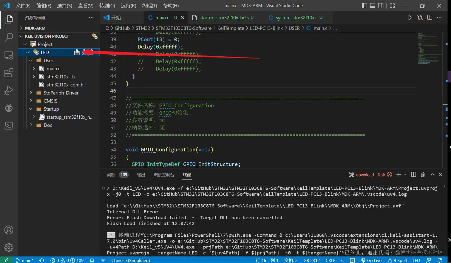Click the open changes icon in editor toolbar
The image size is (451, 263).
pyautogui.click(x=420, y=18)
